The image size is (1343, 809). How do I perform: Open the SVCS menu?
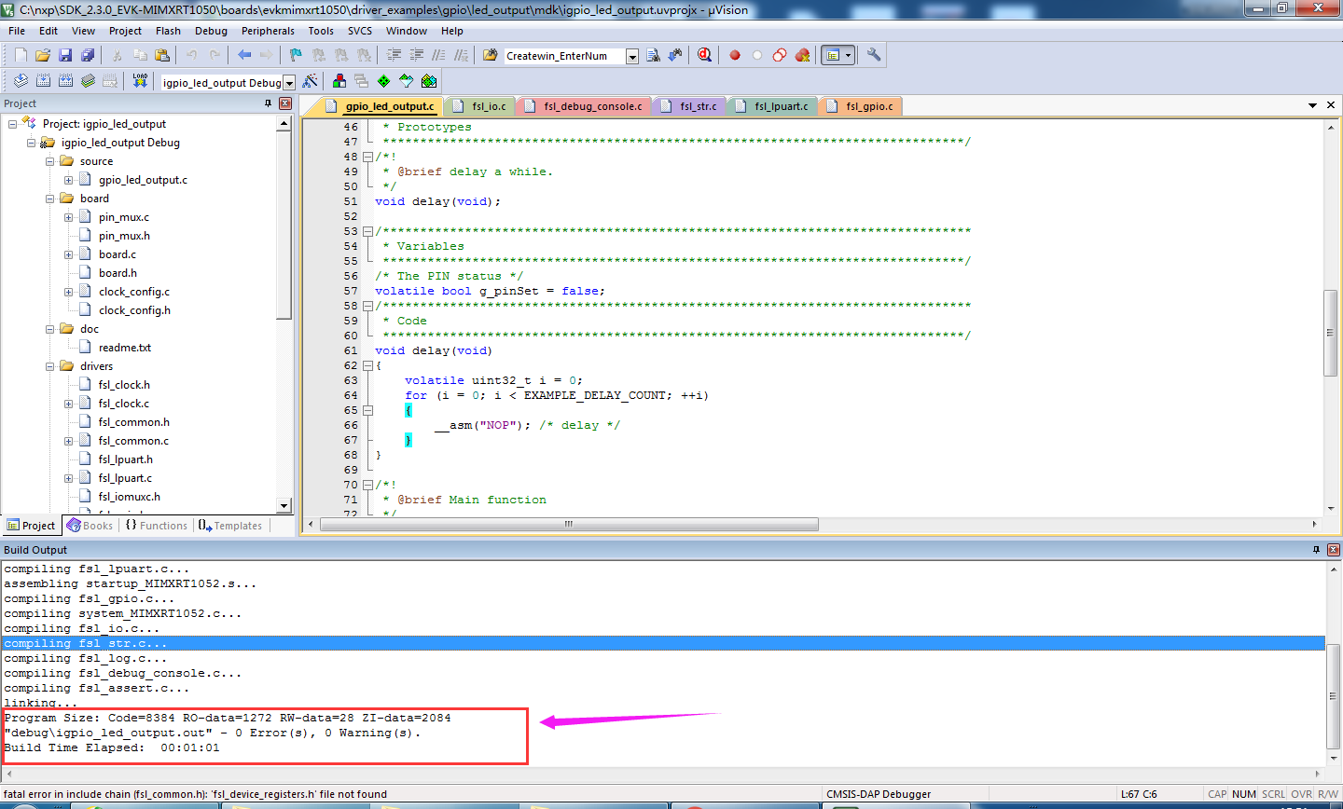pyautogui.click(x=360, y=31)
